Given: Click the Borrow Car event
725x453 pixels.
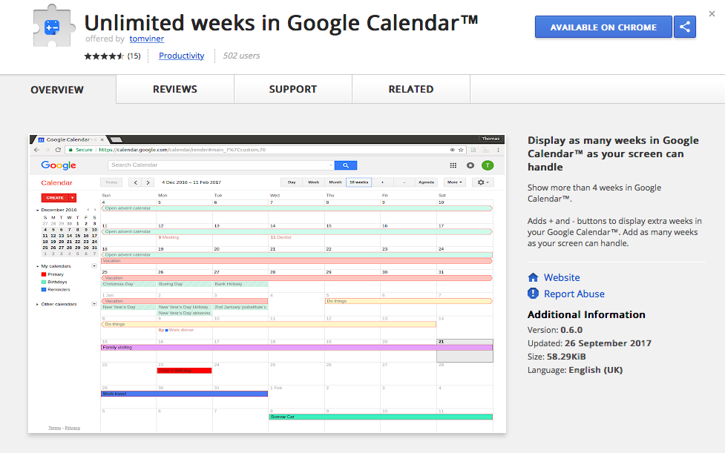Looking at the screenshot, I should coord(381,417).
